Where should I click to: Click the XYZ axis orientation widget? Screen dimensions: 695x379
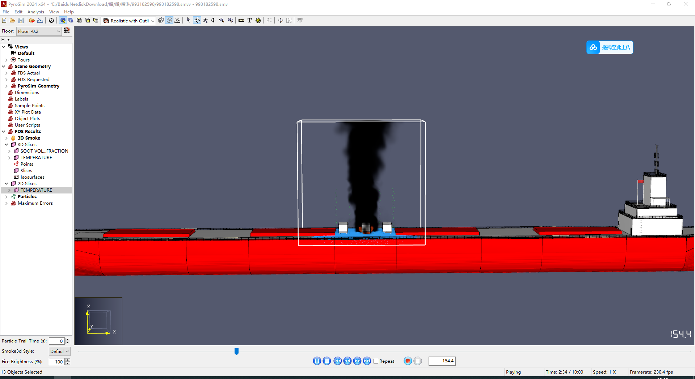pos(98,321)
